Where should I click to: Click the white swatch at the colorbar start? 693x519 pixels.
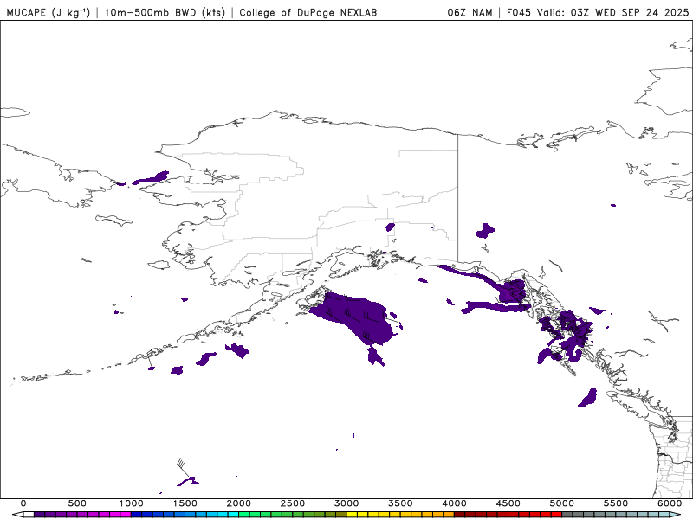tap(29, 515)
